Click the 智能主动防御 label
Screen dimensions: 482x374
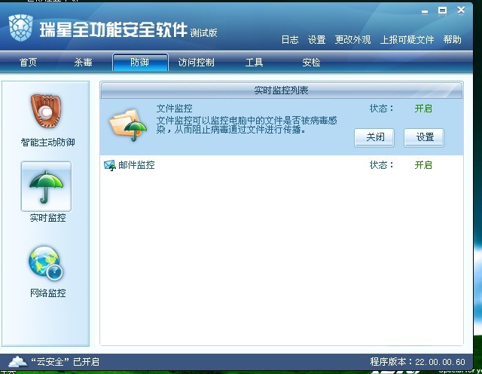coord(47,143)
